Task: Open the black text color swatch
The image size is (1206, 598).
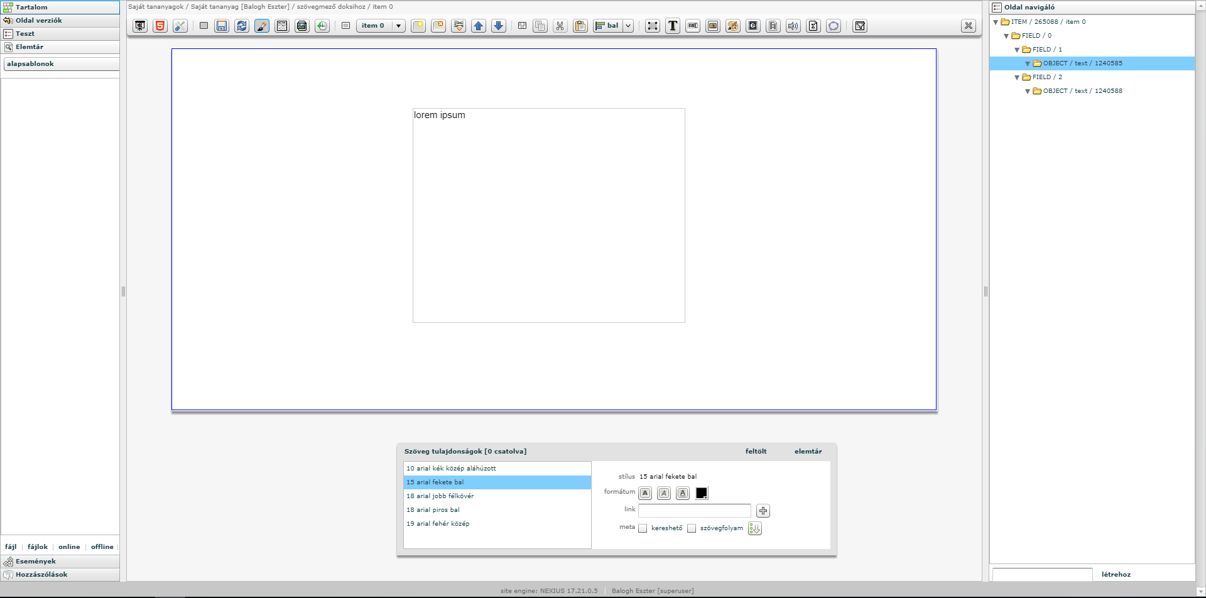Action: tap(702, 493)
